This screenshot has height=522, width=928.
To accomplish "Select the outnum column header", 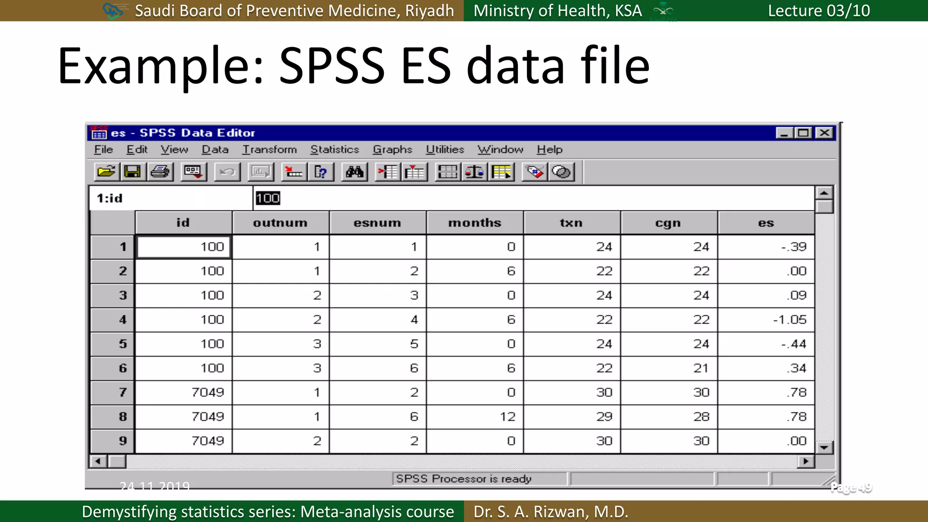I will (x=280, y=222).
